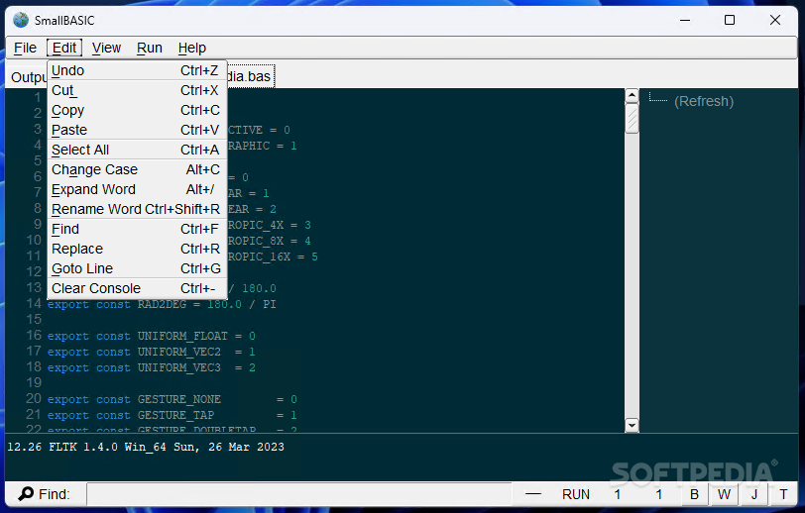The width and height of the screenshot is (805, 513).
Task: Click the editor scroll up arrow
Action: click(632, 96)
